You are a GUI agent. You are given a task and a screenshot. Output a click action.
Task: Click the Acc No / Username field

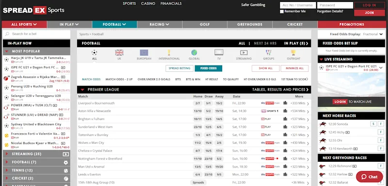(298, 5)
